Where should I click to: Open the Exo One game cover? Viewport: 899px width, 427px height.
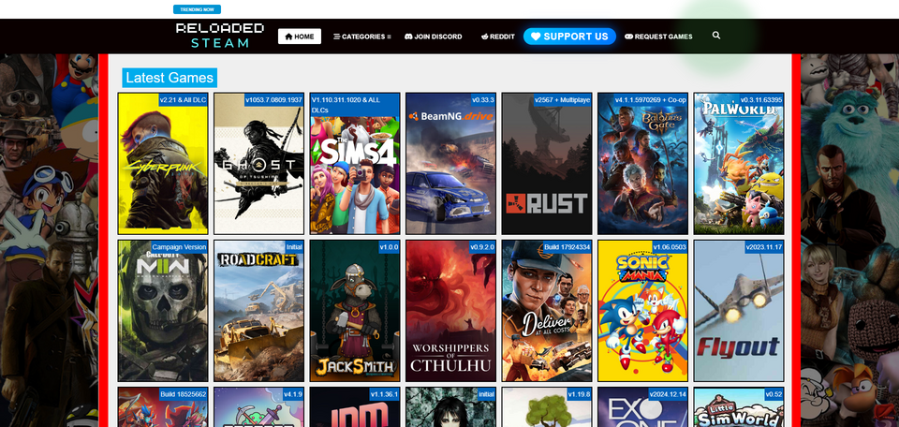(642, 407)
